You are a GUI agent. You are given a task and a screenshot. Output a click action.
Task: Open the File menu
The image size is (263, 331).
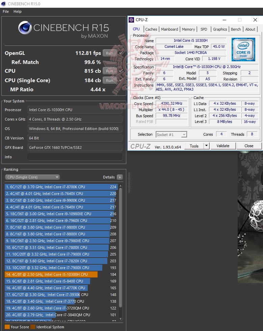tap(6, 11)
